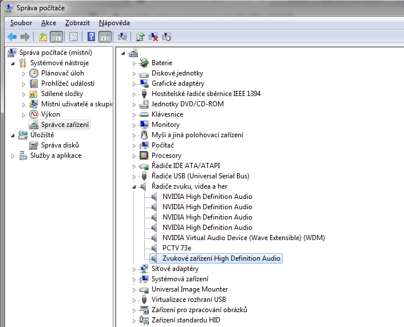This screenshot has width=404, height=327.
Task: Click the forward arrow toolbar icon
Action: pyautogui.click(x=25, y=37)
